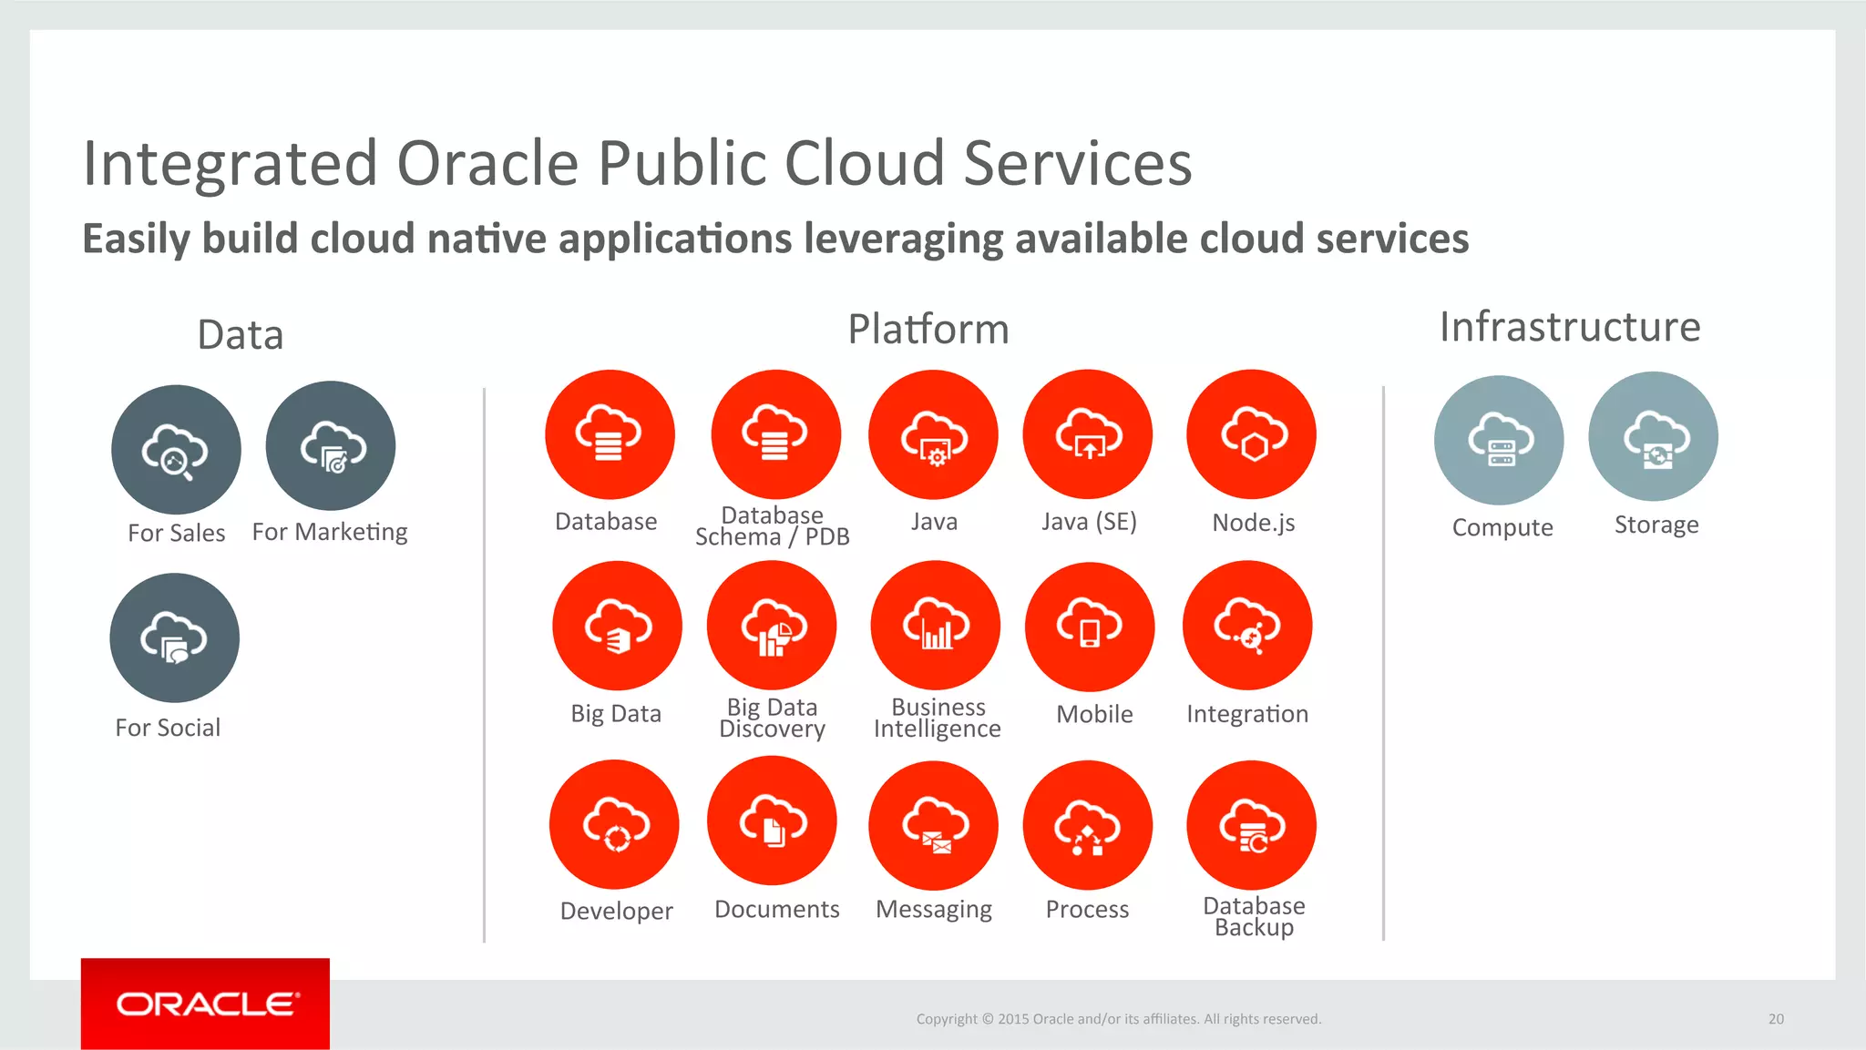Image resolution: width=1866 pixels, height=1050 pixels.
Task: Click the 'For Sales' label
Action: 176,533
